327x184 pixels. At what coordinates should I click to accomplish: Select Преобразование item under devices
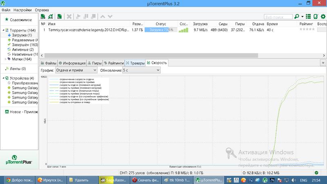pos(22,83)
